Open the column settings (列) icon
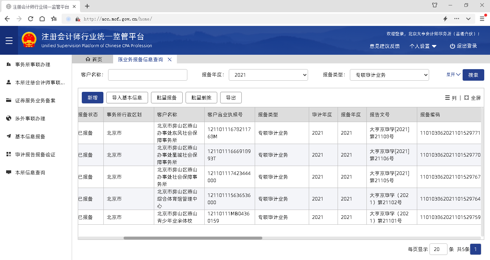This screenshot has width=490, height=260. pos(447,98)
